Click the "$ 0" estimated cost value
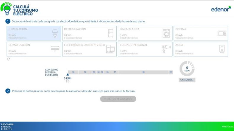Image resolution: width=234 pixels, height=131 pixels. coord(68,81)
